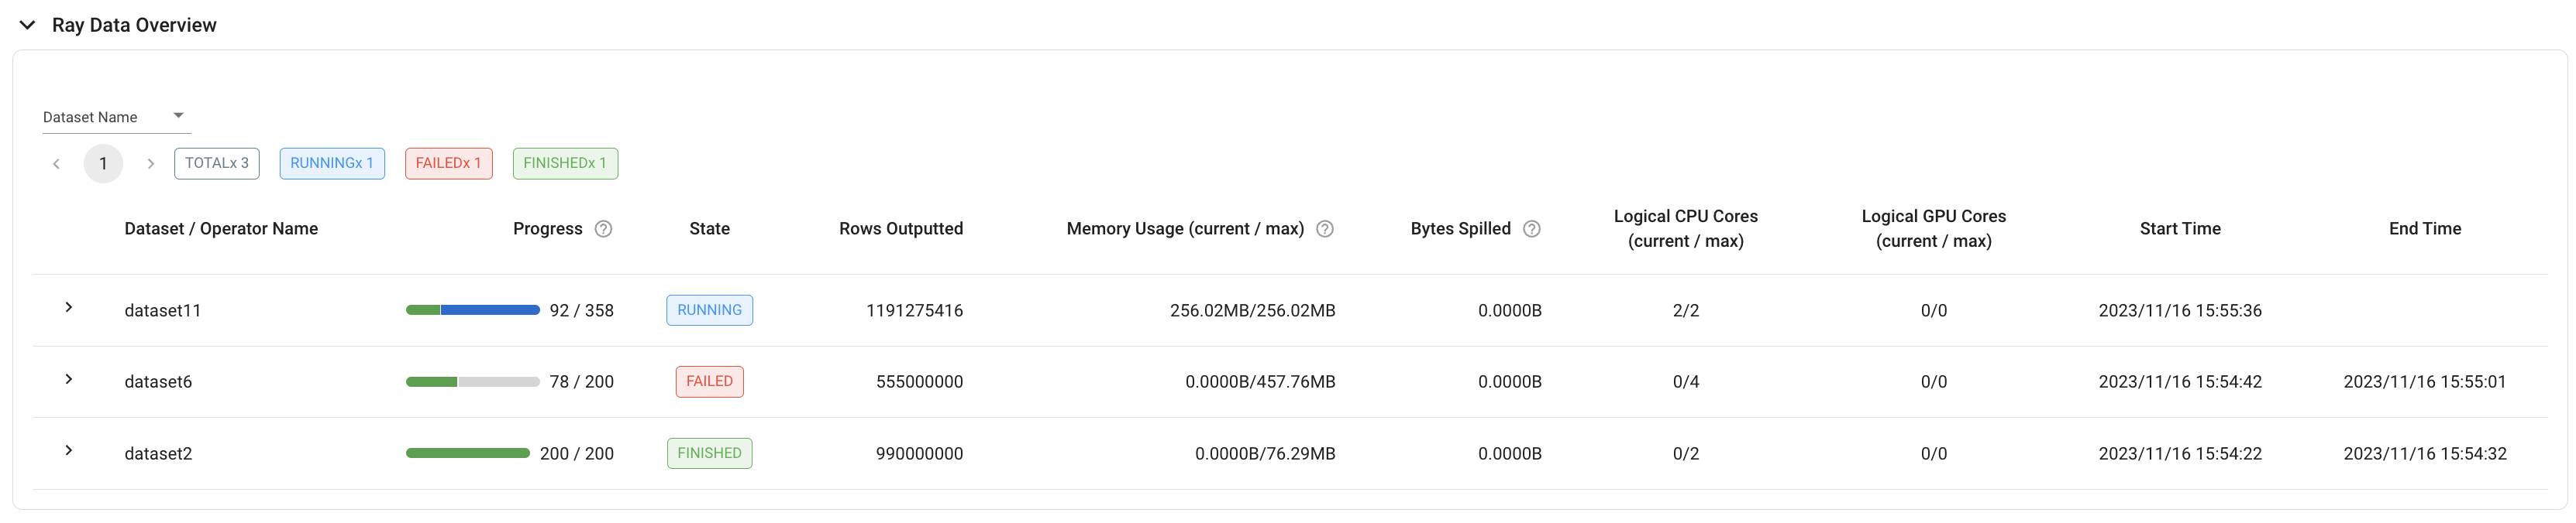Image resolution: width=2576 pixels, height=523 pixels.
Task: Toggle the FAILEDx 1 filter chip
Action: tap(448, 162)
